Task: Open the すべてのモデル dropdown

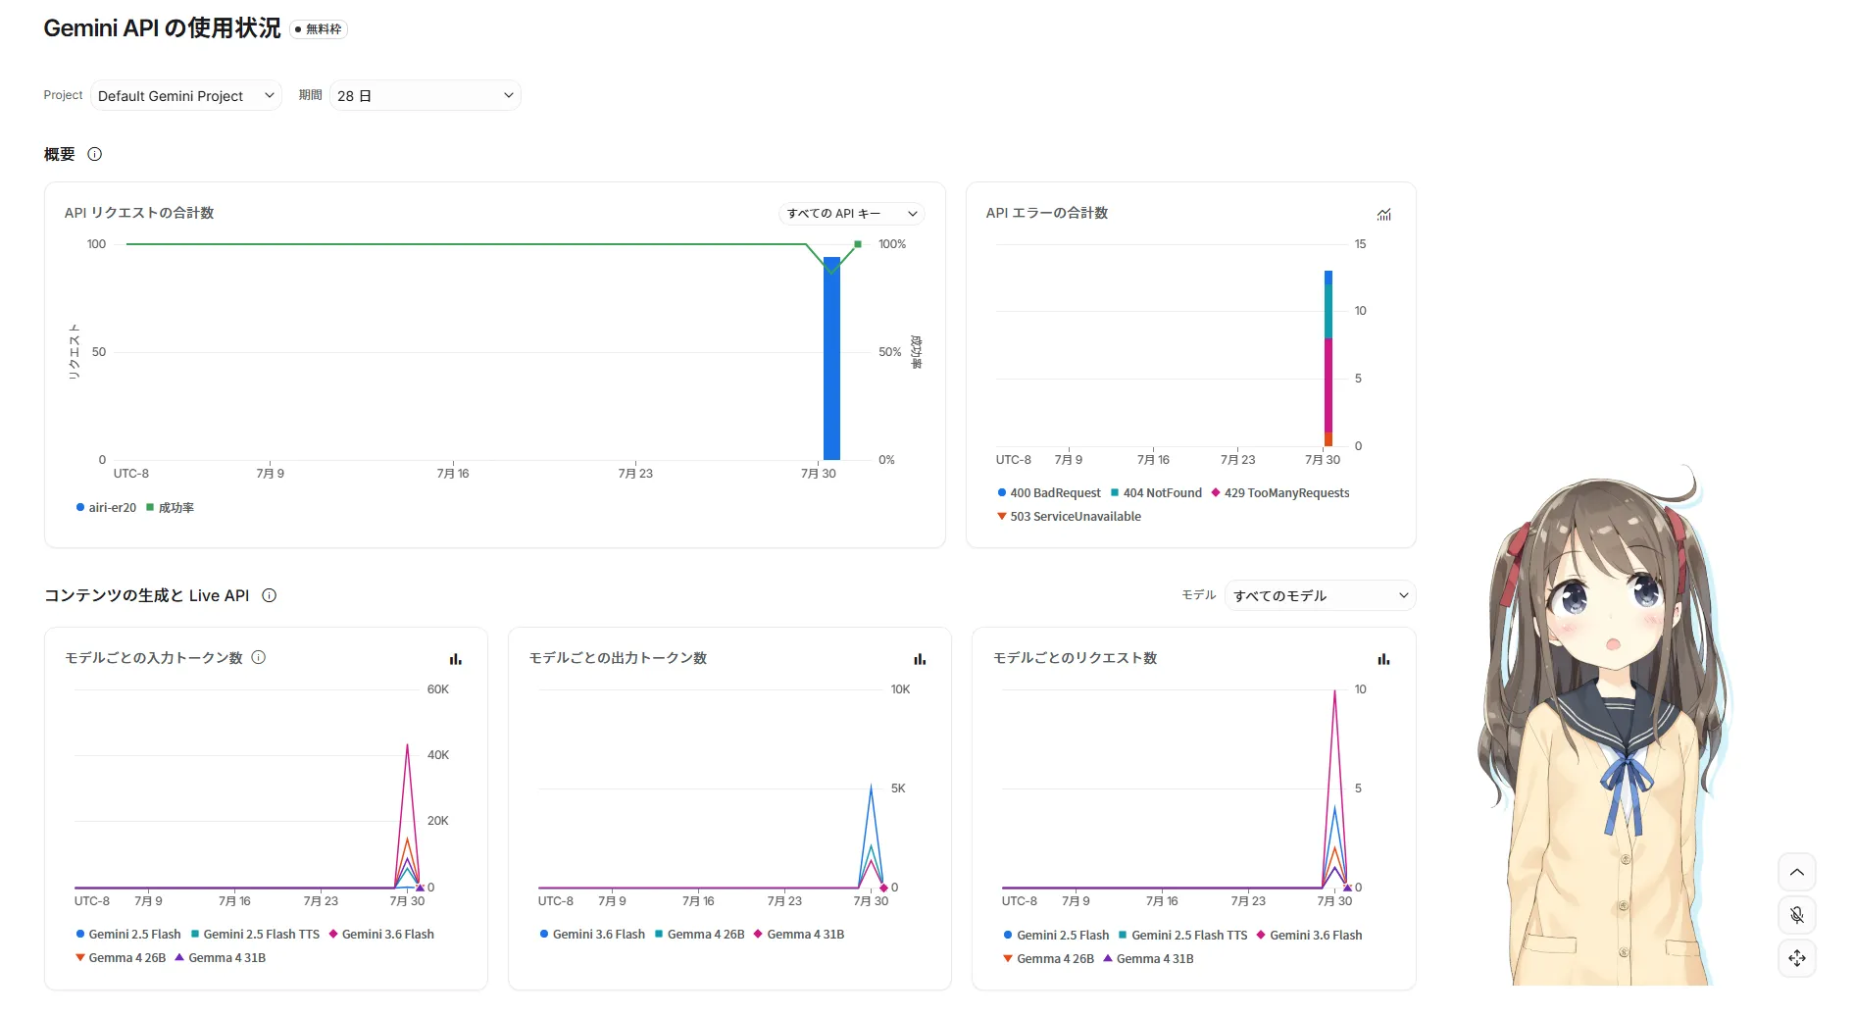Action: pos(1320,595)
